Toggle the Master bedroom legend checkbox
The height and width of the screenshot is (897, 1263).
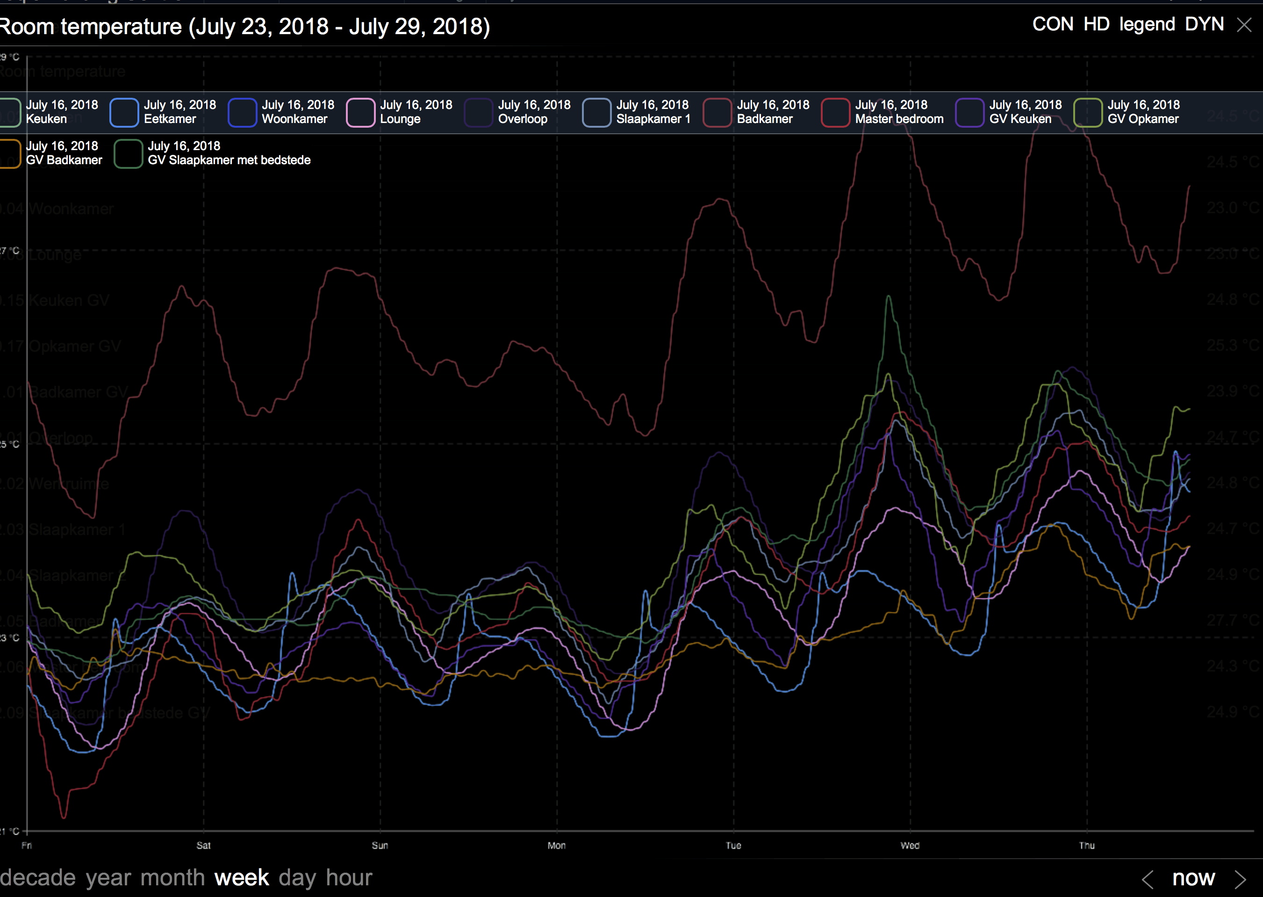[835, 112]
